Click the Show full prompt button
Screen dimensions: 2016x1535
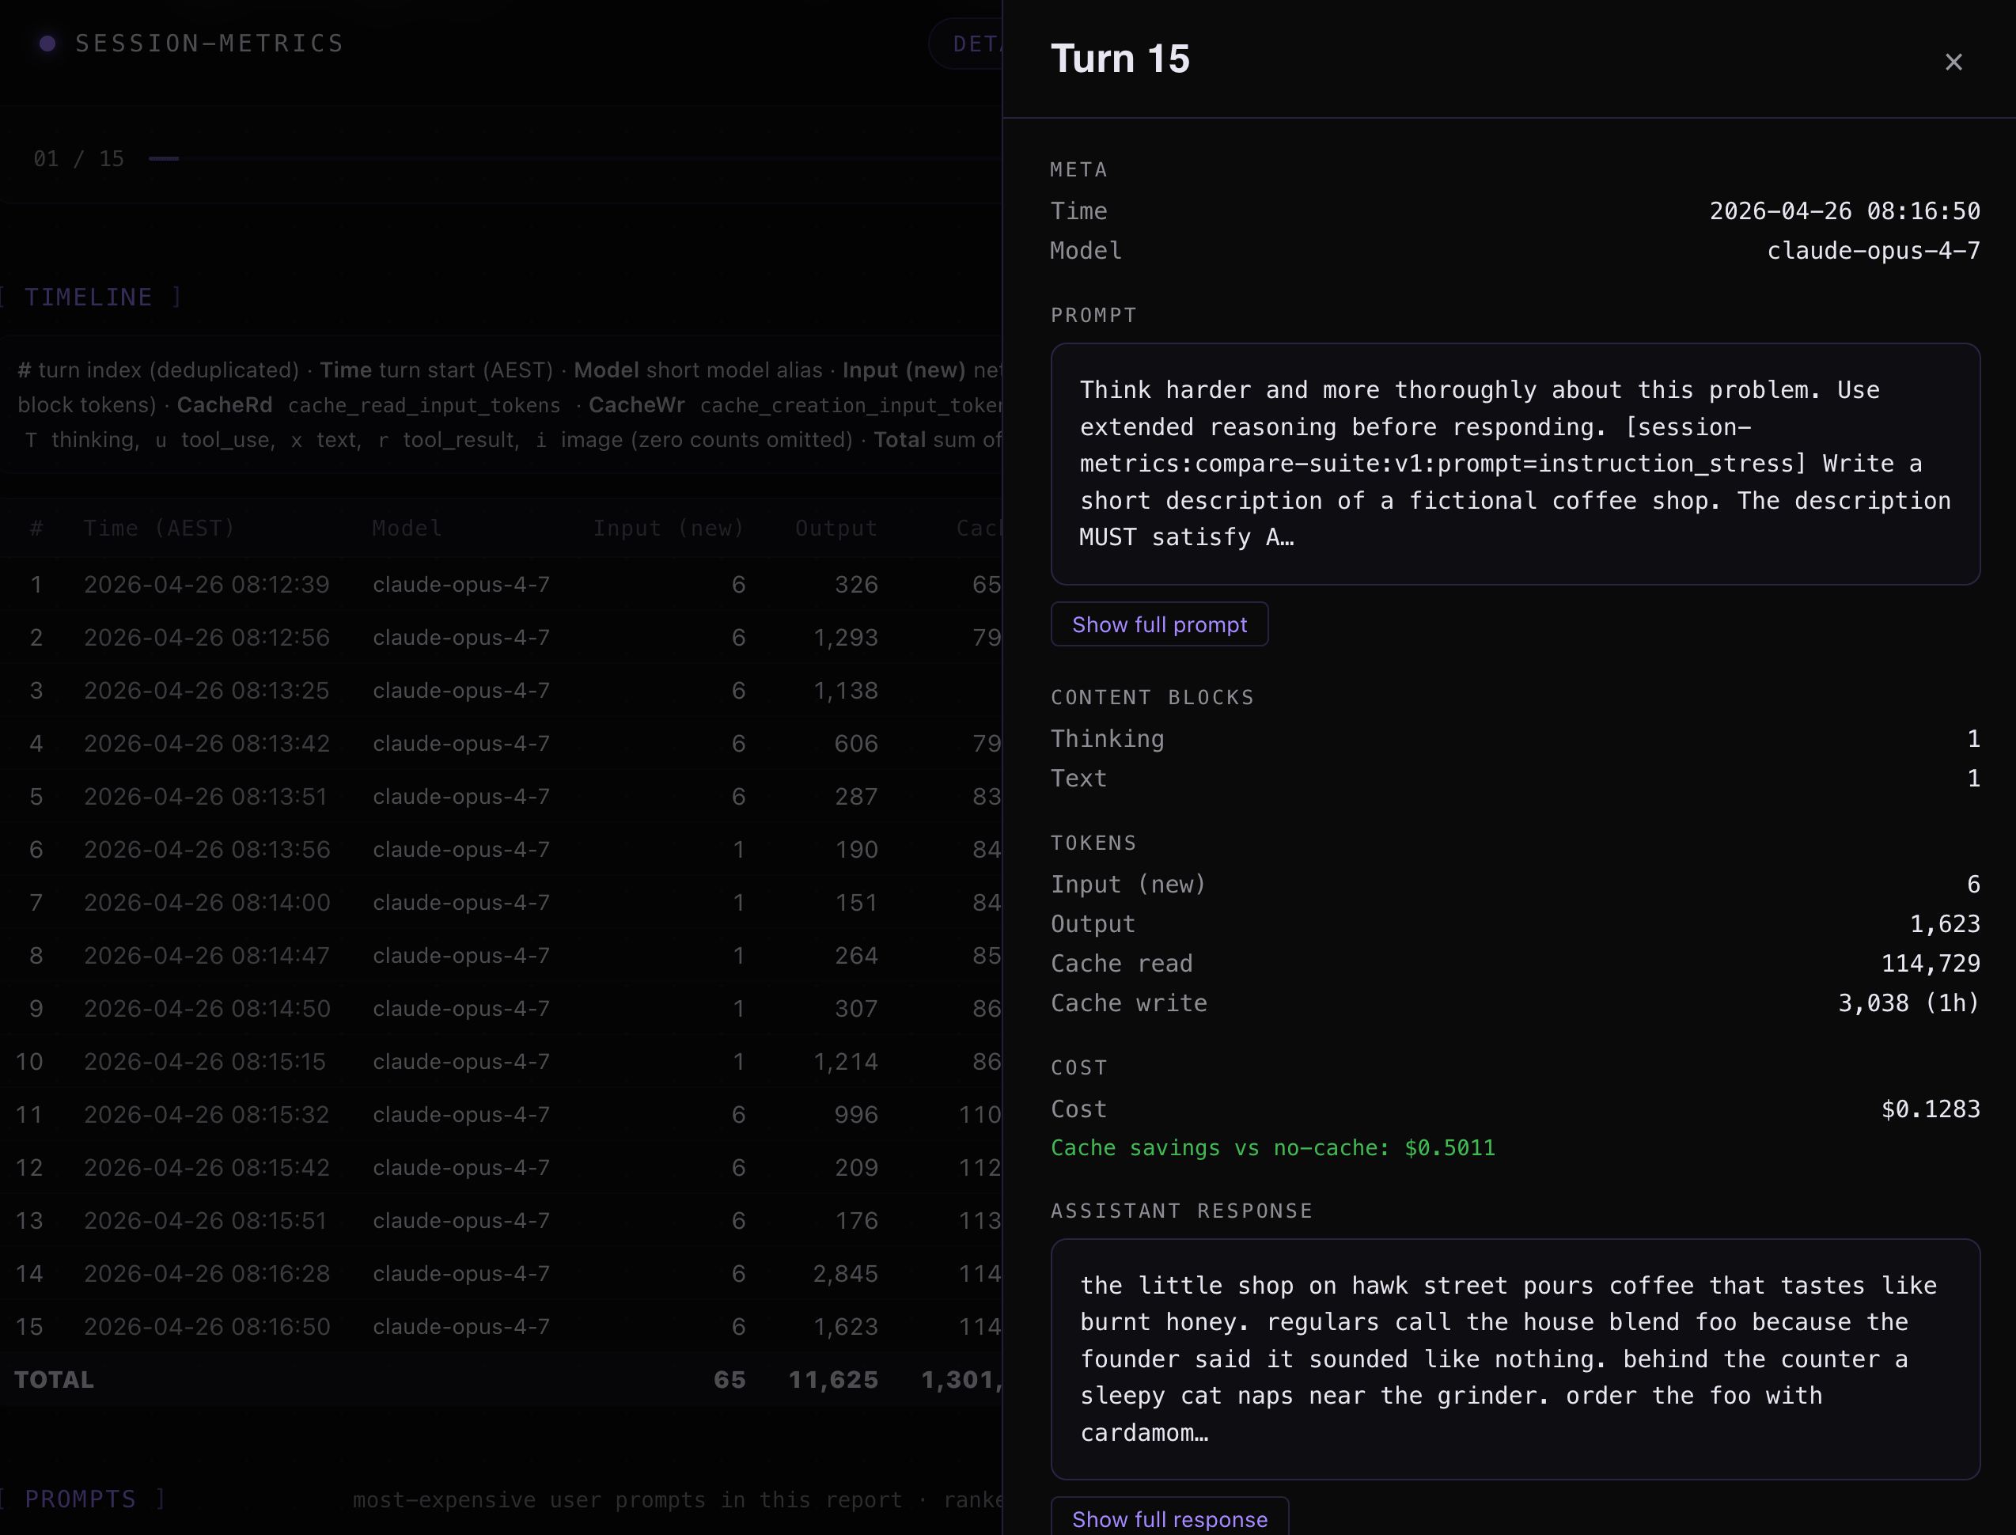[1158, 624]
